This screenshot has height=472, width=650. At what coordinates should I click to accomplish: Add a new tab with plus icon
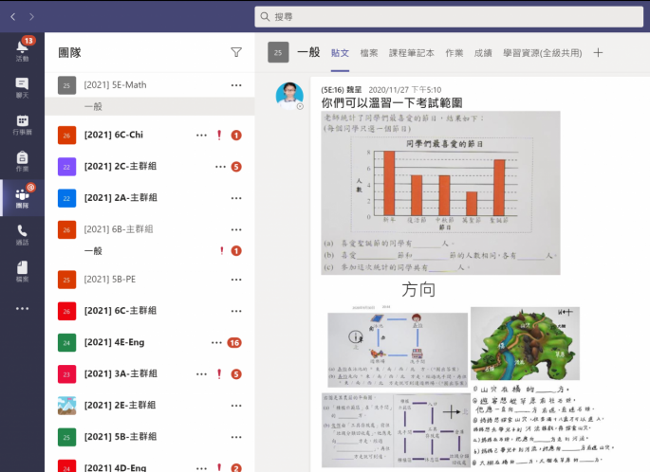[x=598, y=52]
